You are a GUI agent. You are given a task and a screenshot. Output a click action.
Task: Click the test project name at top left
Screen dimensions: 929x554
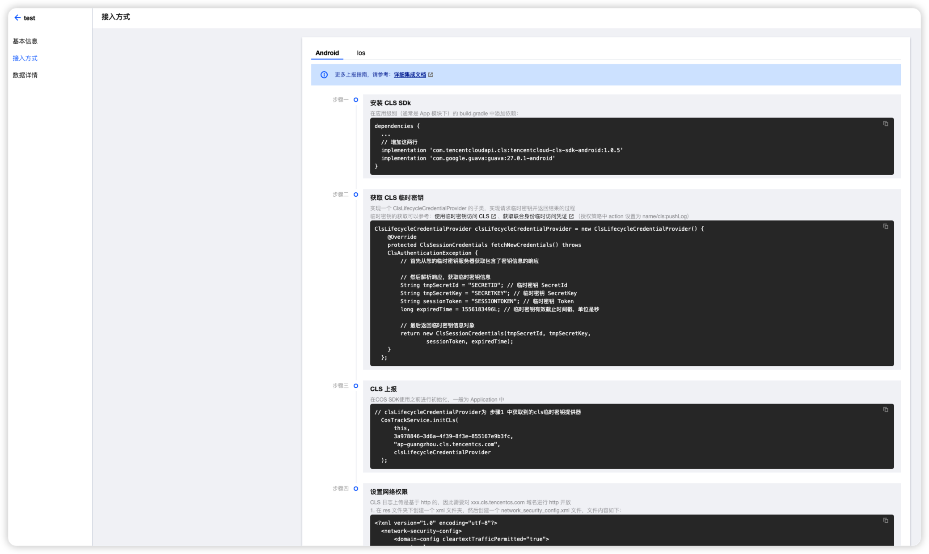click(x=30, y=18)
